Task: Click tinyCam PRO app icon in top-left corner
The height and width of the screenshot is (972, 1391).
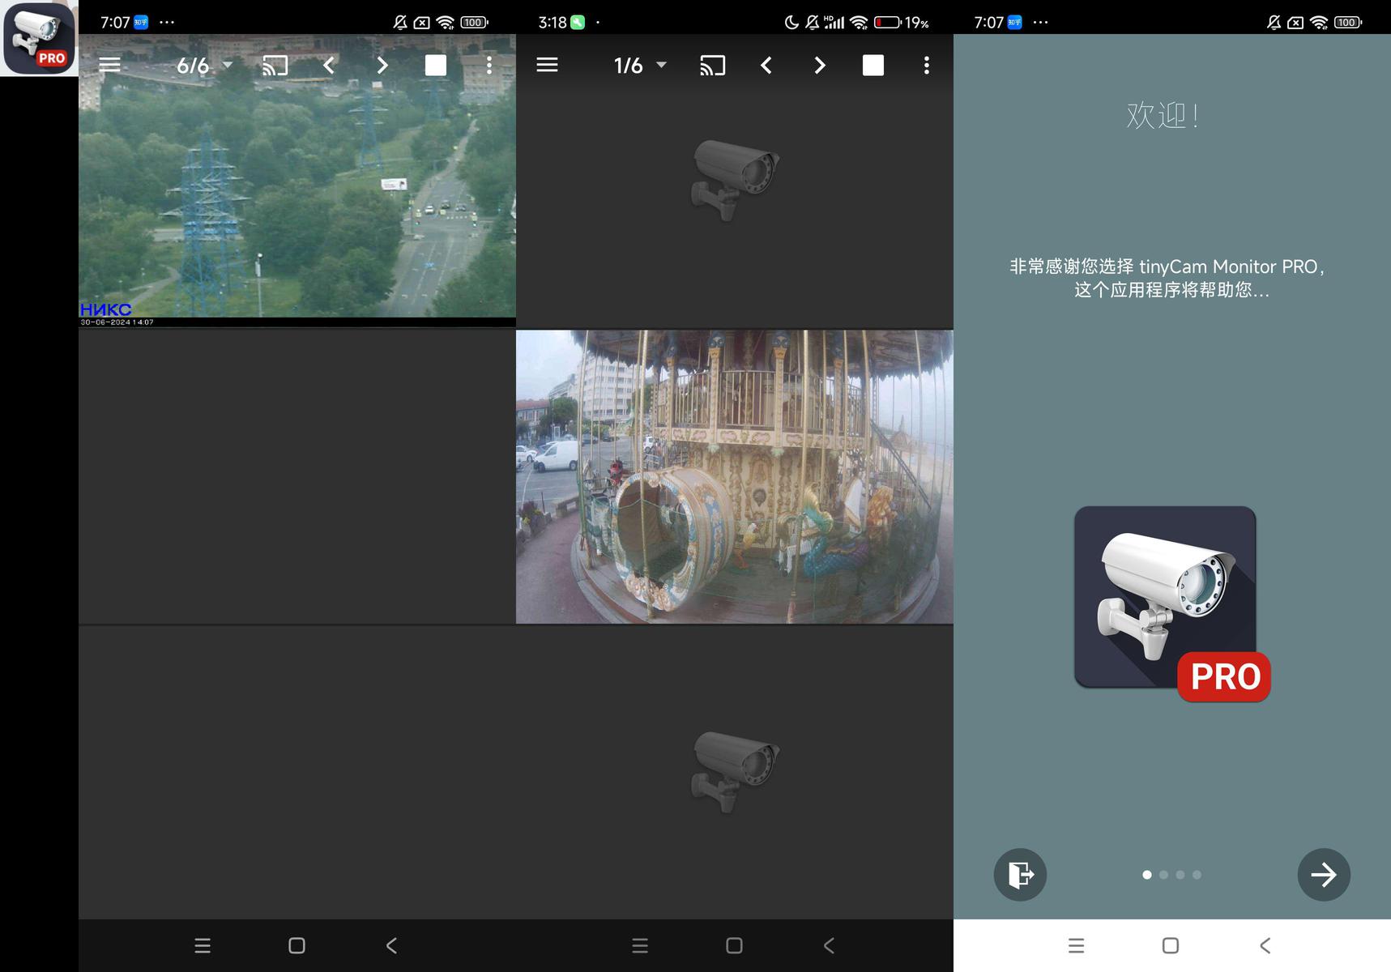Action: 39,38
